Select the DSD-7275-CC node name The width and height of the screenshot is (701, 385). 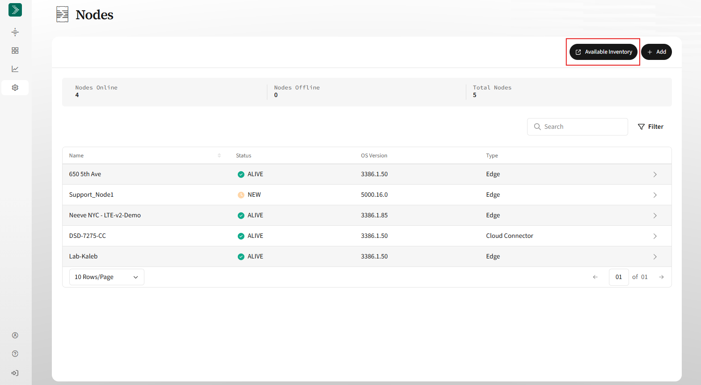pos(88,236)
